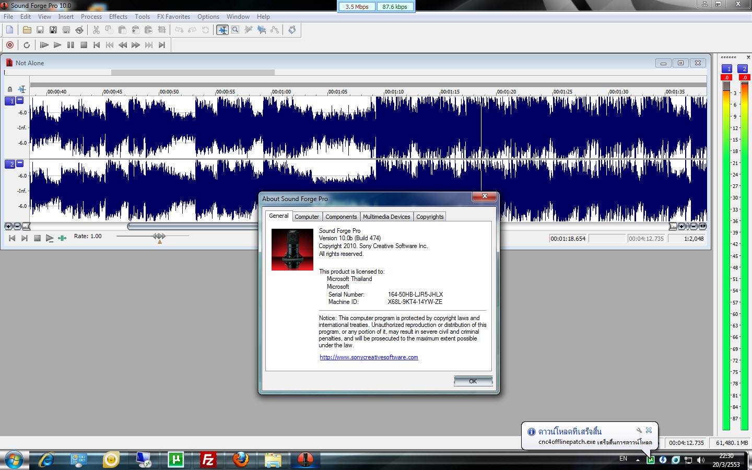This screenshot has width=752, height=470.
Task: Toggle channel 1 selection button
Action: (10, 101)
